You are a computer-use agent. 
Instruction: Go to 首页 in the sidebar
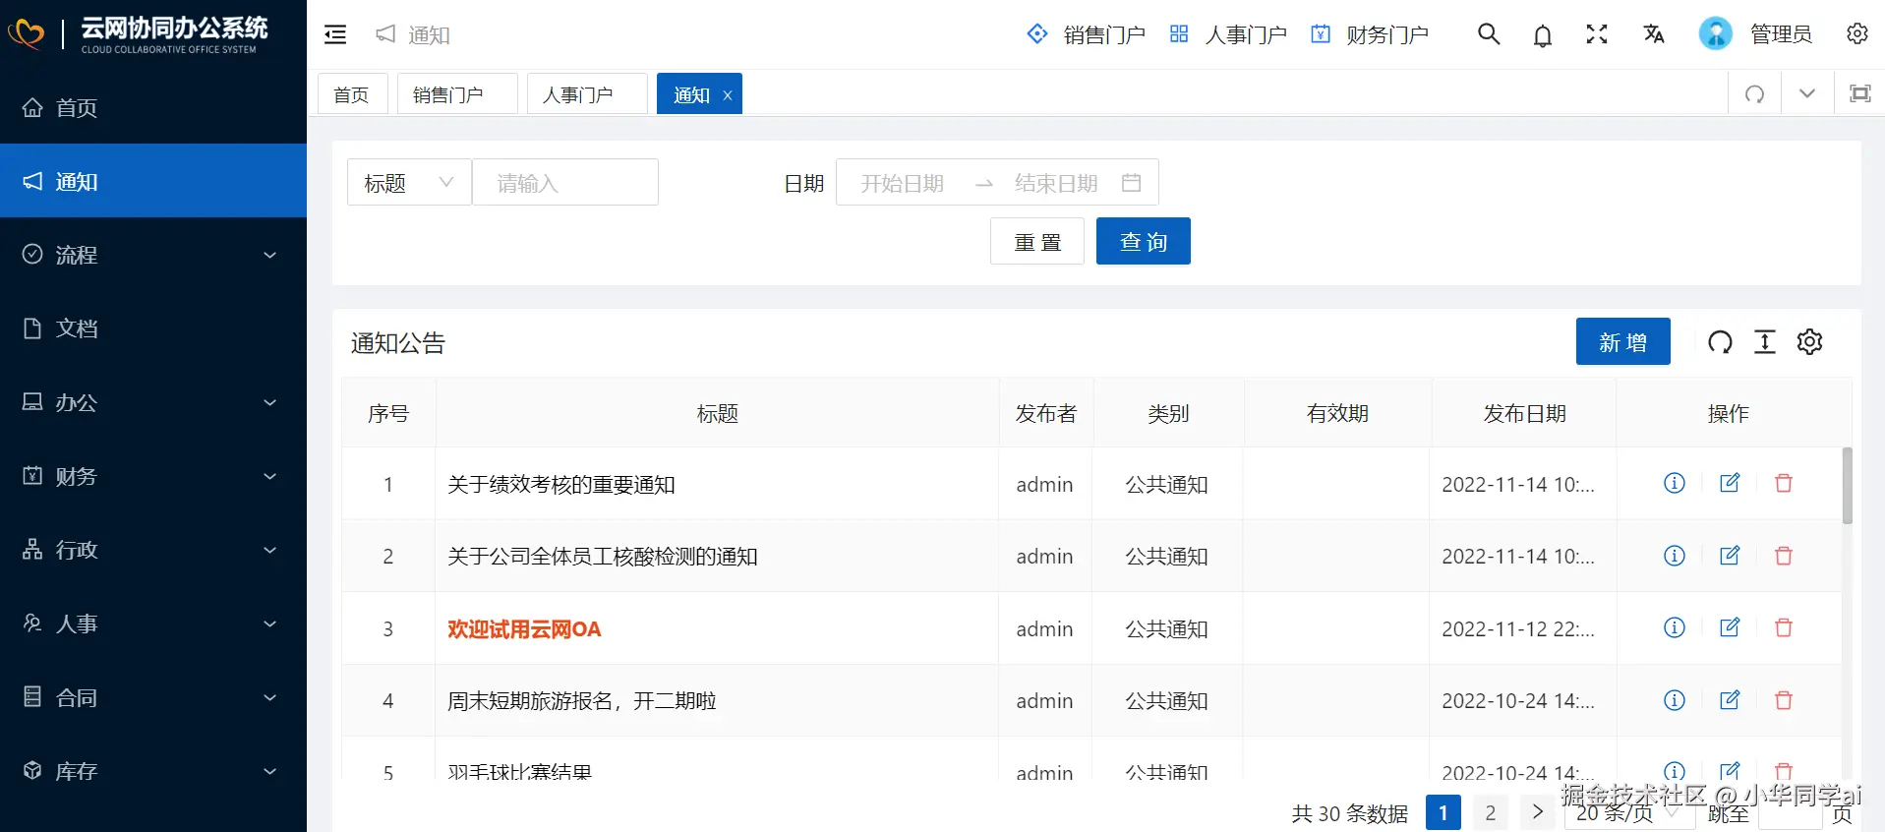153,107
